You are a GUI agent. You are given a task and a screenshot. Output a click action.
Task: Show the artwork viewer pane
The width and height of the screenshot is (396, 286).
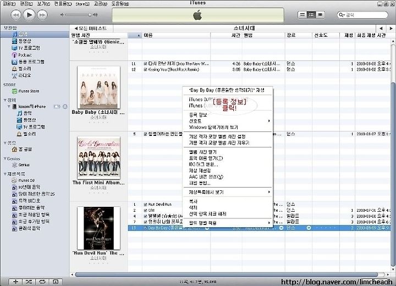pyautogui.click(x=56, y=282)
